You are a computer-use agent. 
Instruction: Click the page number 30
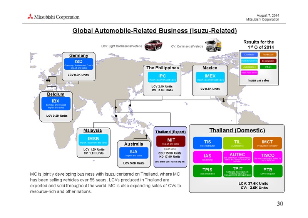[280, 204]
